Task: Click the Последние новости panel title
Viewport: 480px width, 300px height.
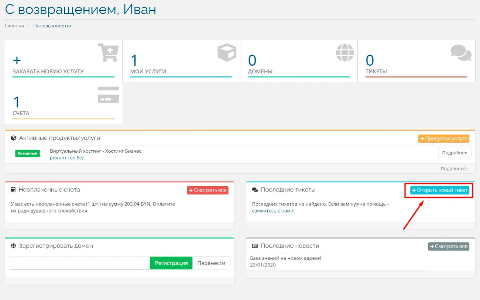Action: coord(290,246)
